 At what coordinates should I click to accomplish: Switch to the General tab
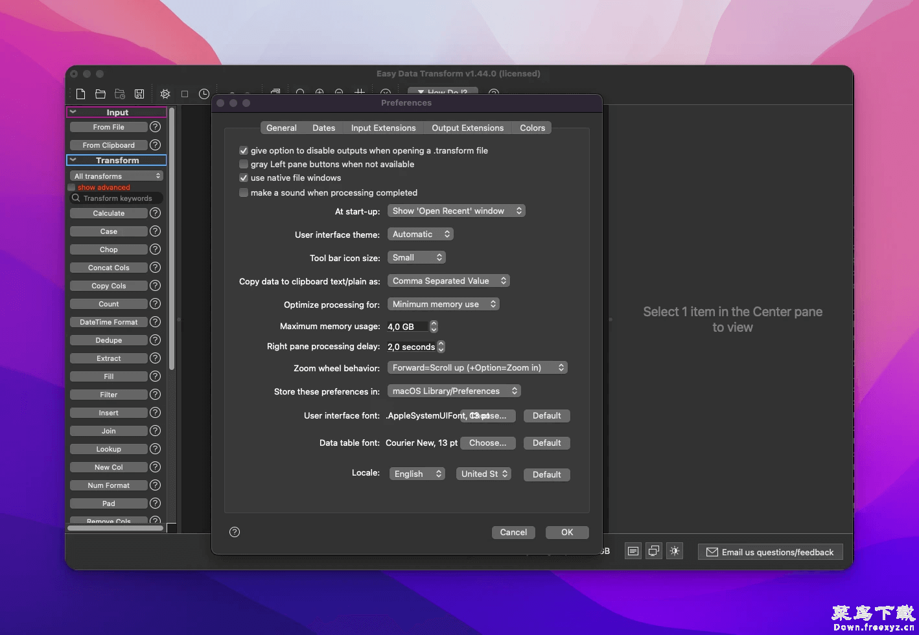pyautogui.click(x=281, y=128)
